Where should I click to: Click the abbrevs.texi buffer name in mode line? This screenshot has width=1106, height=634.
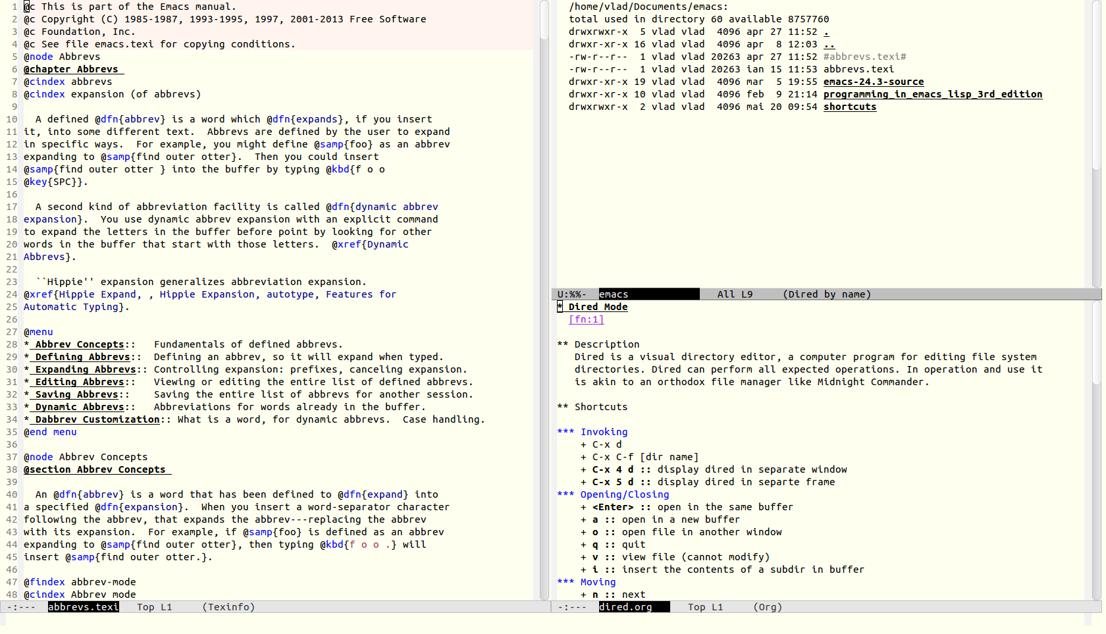pos(84,607)
